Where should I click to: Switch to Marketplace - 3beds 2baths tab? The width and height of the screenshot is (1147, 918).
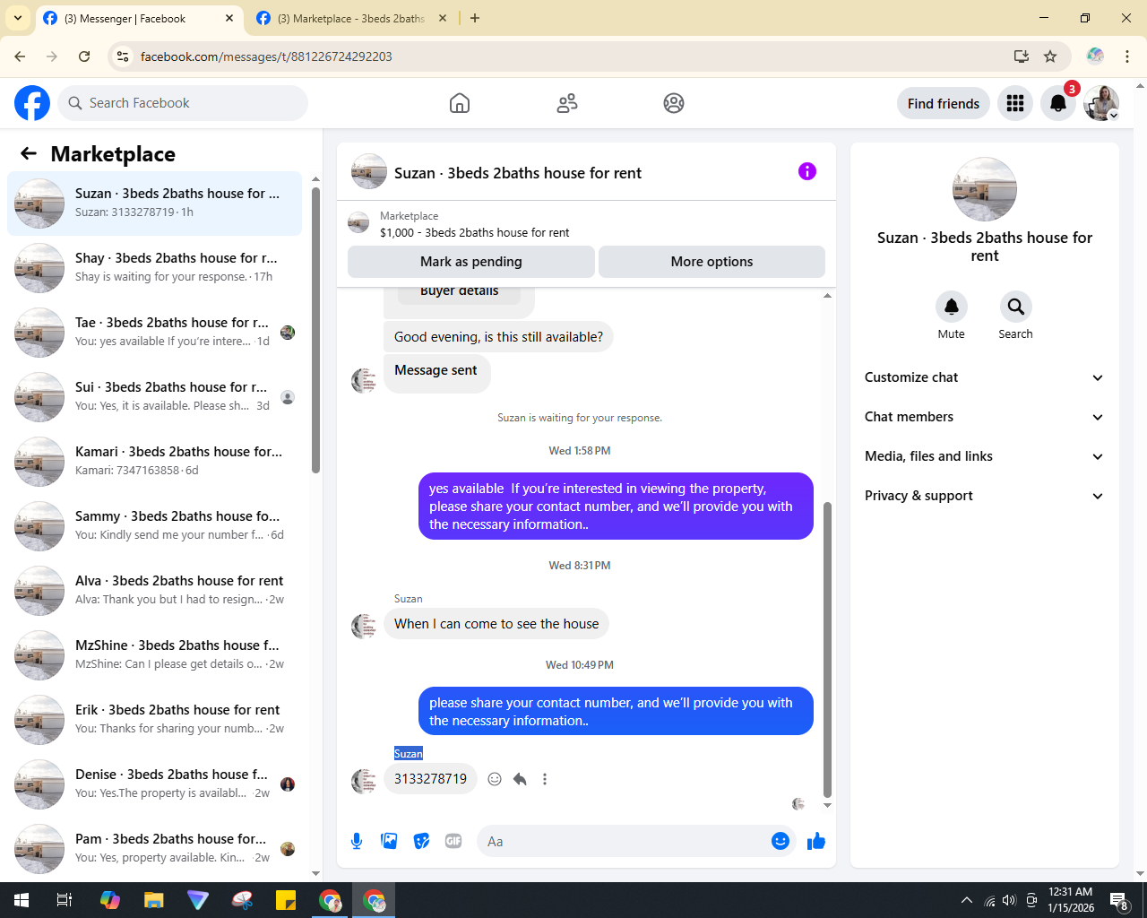pos(352,19)
